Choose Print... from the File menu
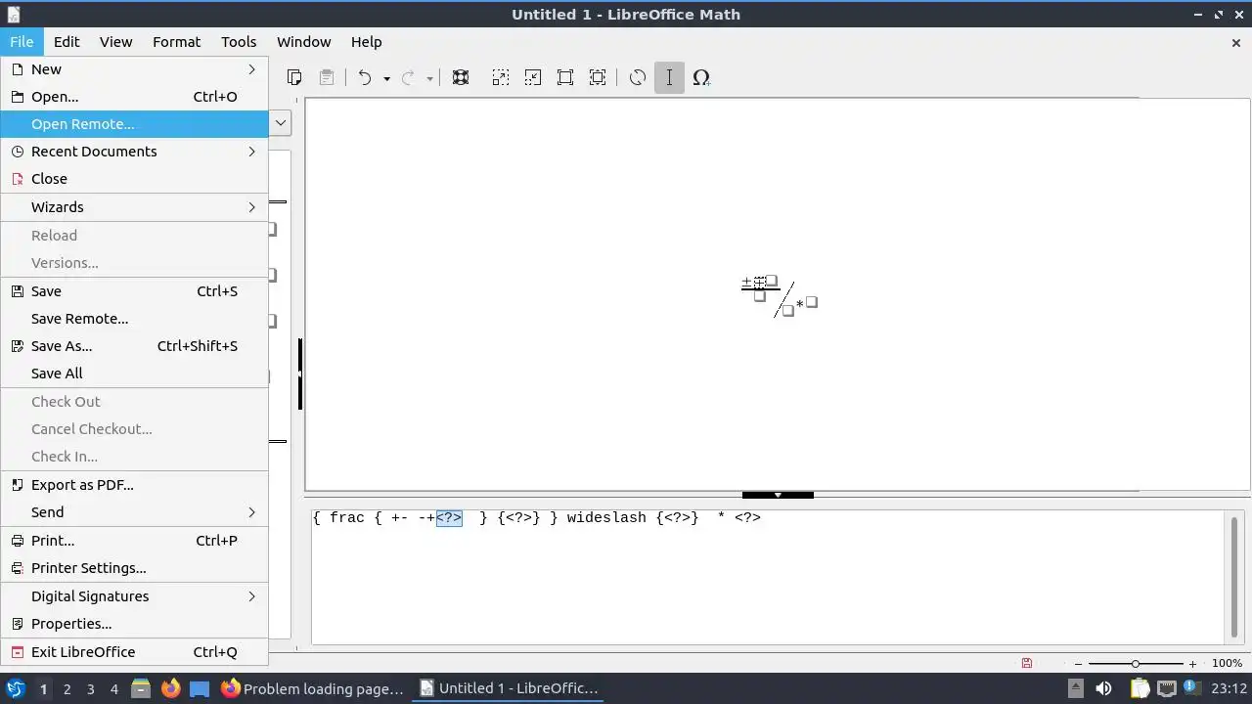This screenshot has width=1252, height=704. coord(134,541)
